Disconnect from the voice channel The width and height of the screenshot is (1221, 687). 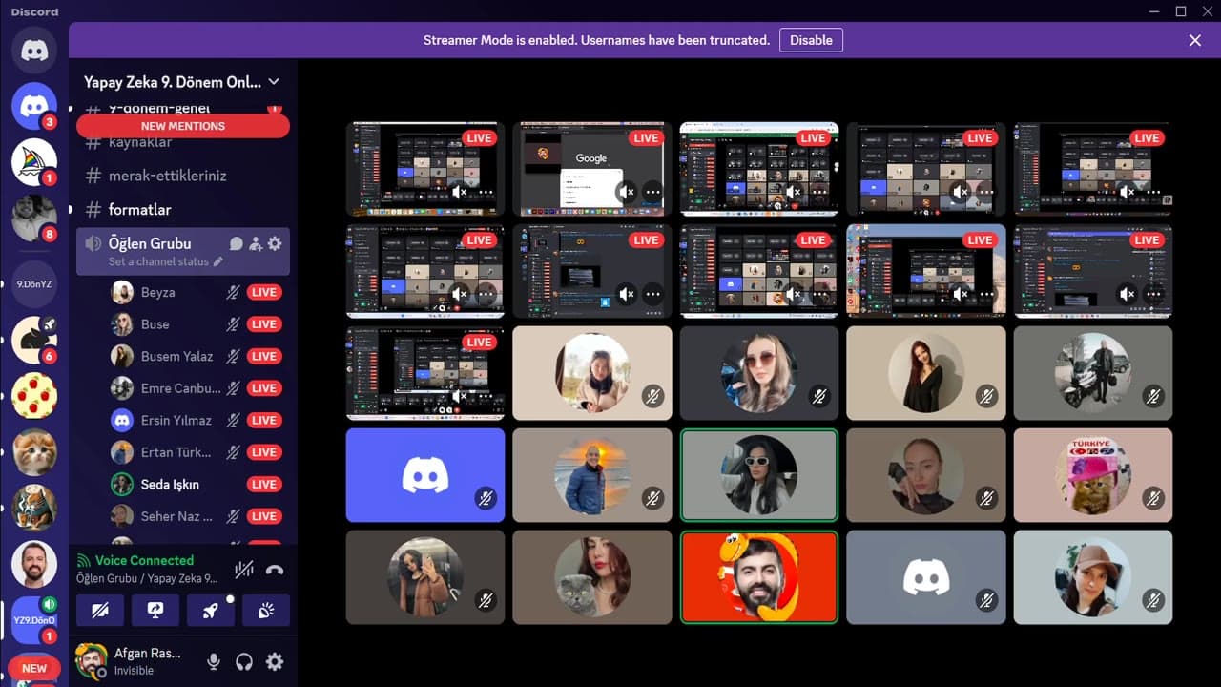tap(275, 570)
